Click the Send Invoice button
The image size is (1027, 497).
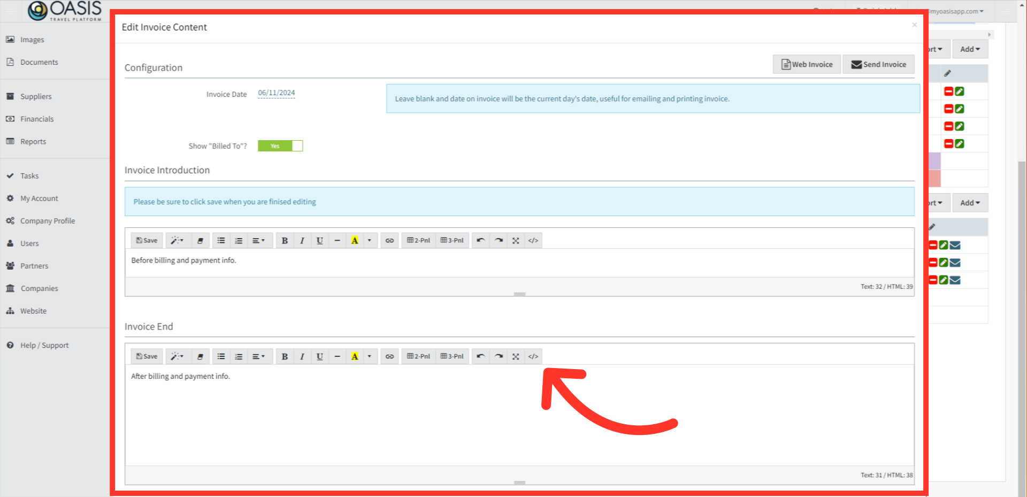pyautogui.click(x=878, y=64)
